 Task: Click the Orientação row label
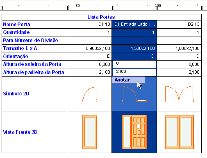point(16,56)
